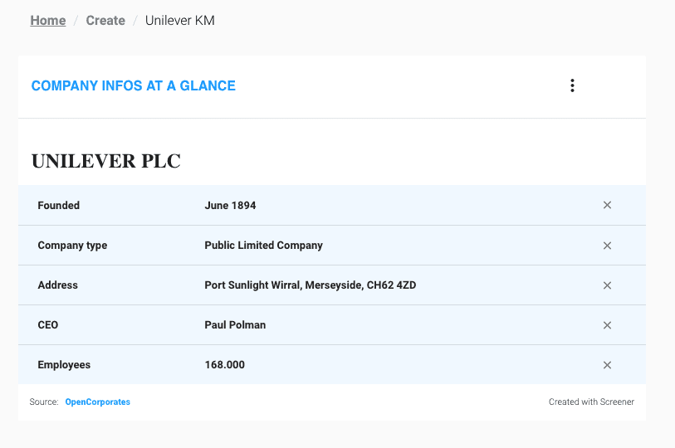This screenshot has height=448, width=675.
Task: Click the Employees label
Action: click(64, 365)
